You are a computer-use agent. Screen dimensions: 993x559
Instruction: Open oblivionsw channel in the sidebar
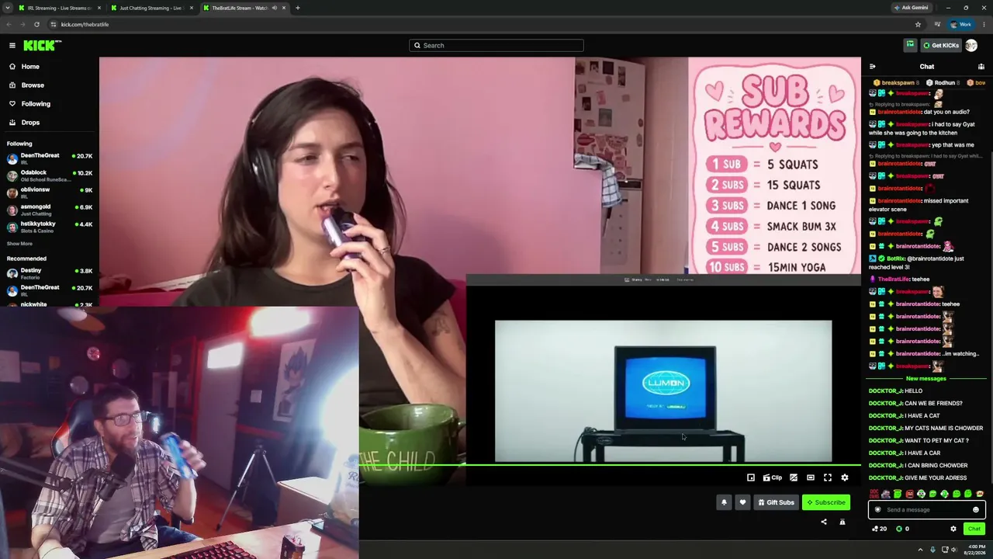coord(49,193)
